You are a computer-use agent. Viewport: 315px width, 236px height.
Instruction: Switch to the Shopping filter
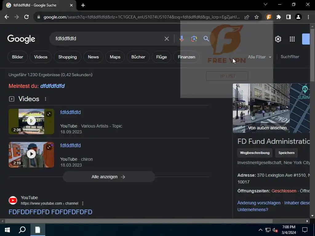[x=67, y=57]
